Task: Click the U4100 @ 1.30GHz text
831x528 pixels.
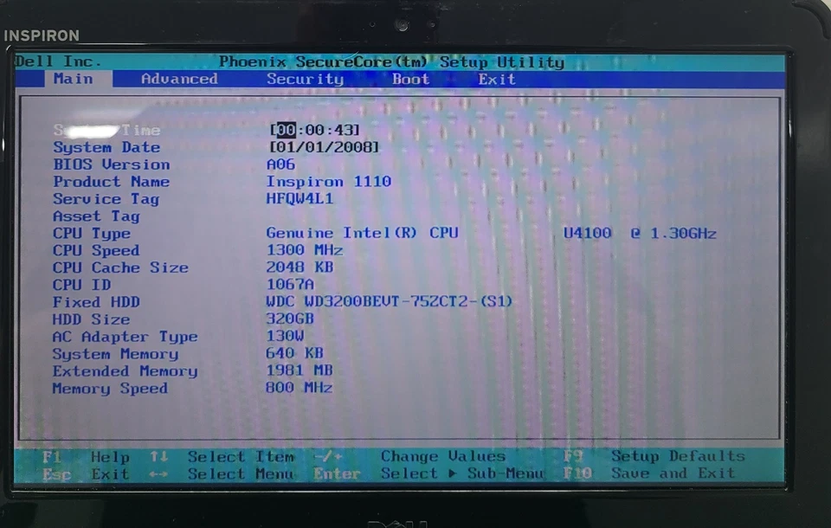Action: 640,233
